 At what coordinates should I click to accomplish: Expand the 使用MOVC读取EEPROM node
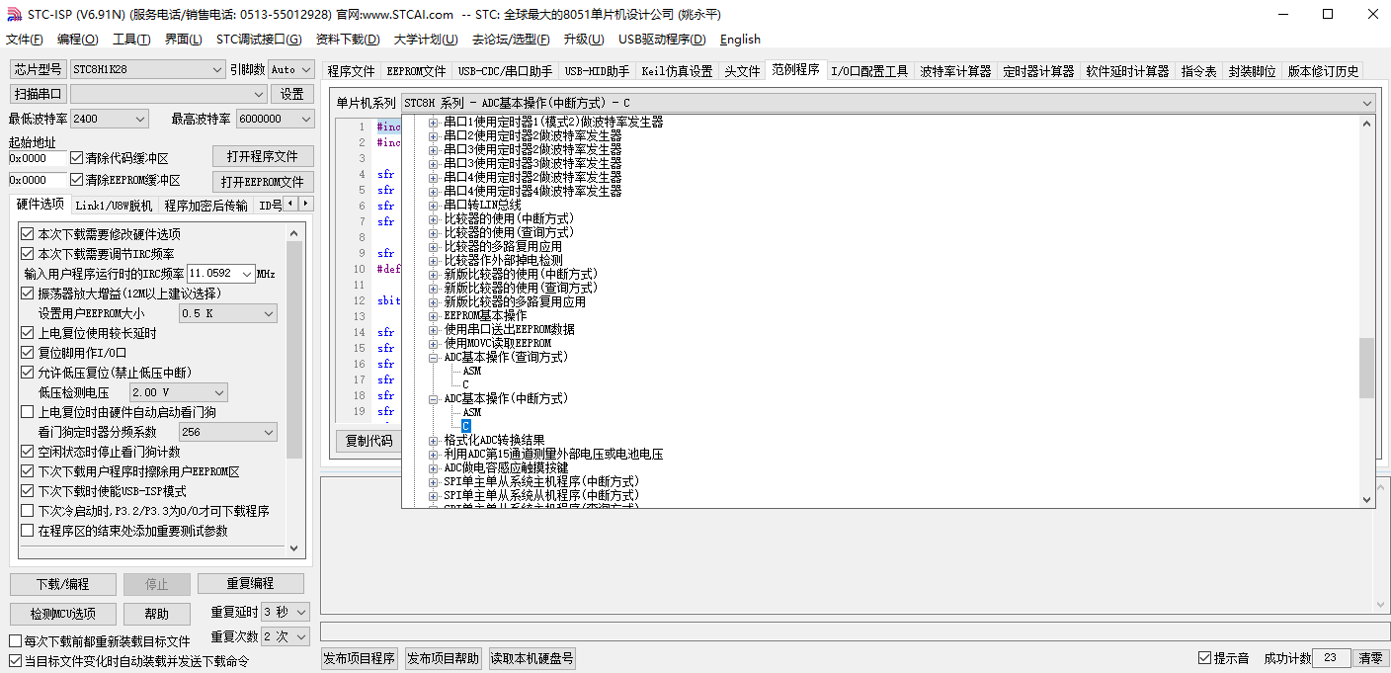433,343
